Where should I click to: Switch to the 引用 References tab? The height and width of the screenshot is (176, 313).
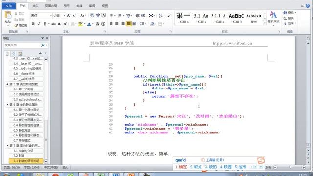(67, 6)
